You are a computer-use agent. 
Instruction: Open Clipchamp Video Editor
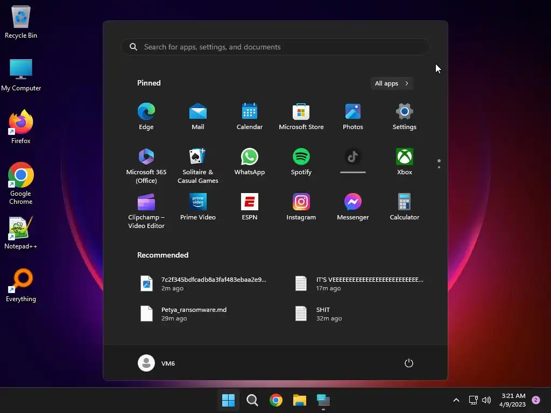146,211
